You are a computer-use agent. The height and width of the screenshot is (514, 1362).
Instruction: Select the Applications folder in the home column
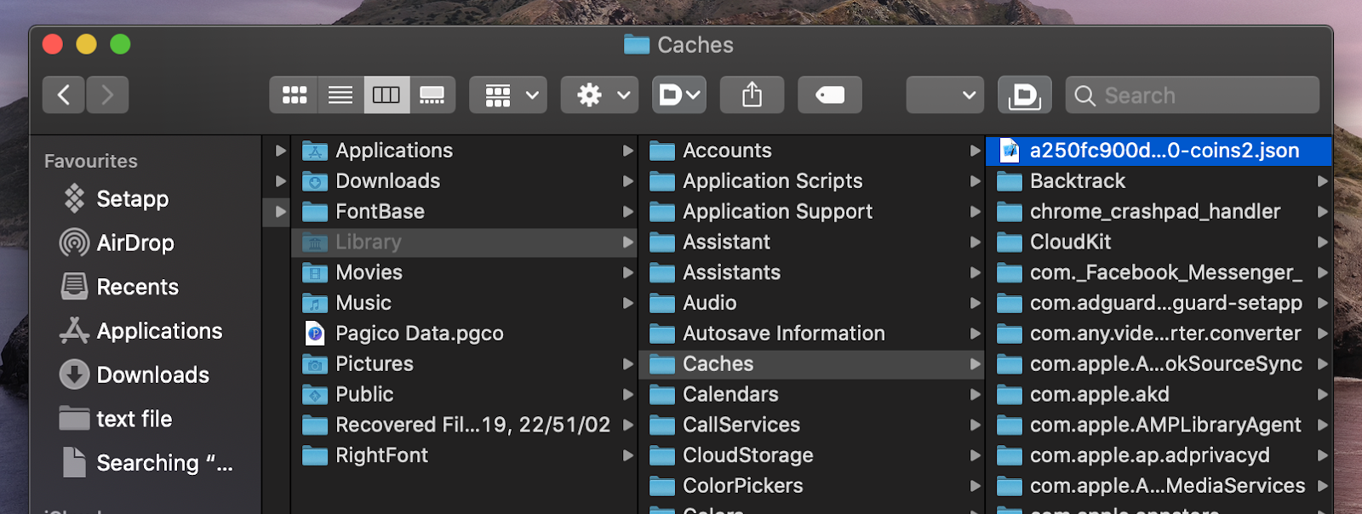[x=465, y=151]
